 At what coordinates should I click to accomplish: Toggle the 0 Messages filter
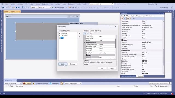pyautogui.click(x=54, y=83)
